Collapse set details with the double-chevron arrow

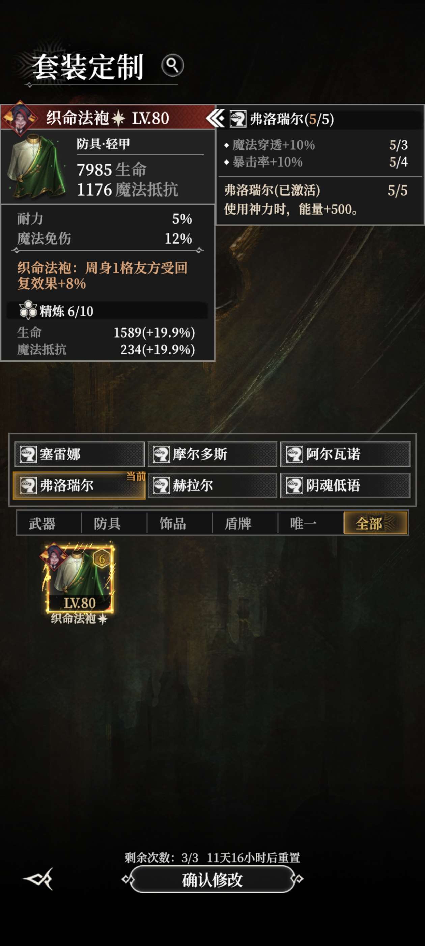click(215, 119)
